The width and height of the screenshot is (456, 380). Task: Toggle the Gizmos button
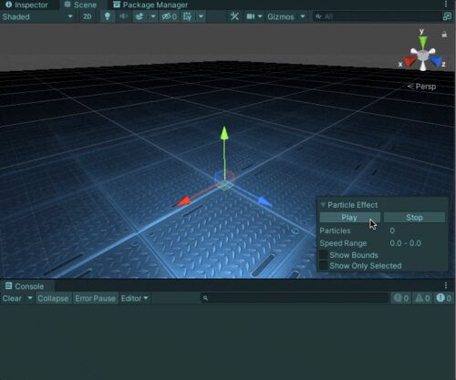pyautogui.click(x=281, y=16)
